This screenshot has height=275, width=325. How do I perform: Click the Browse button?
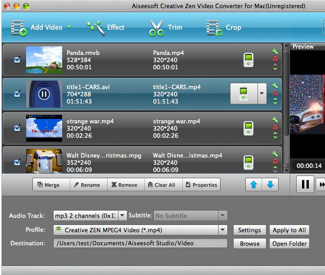point(249,243)
